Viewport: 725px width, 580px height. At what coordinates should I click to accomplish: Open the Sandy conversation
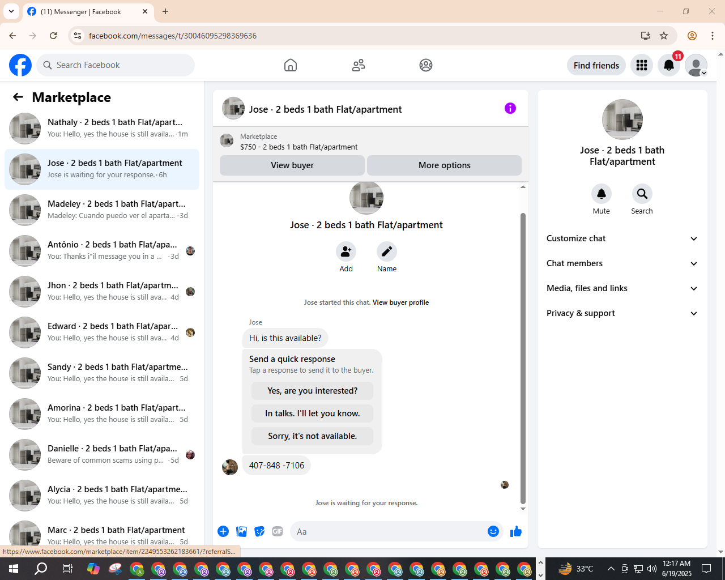(102, 373)
